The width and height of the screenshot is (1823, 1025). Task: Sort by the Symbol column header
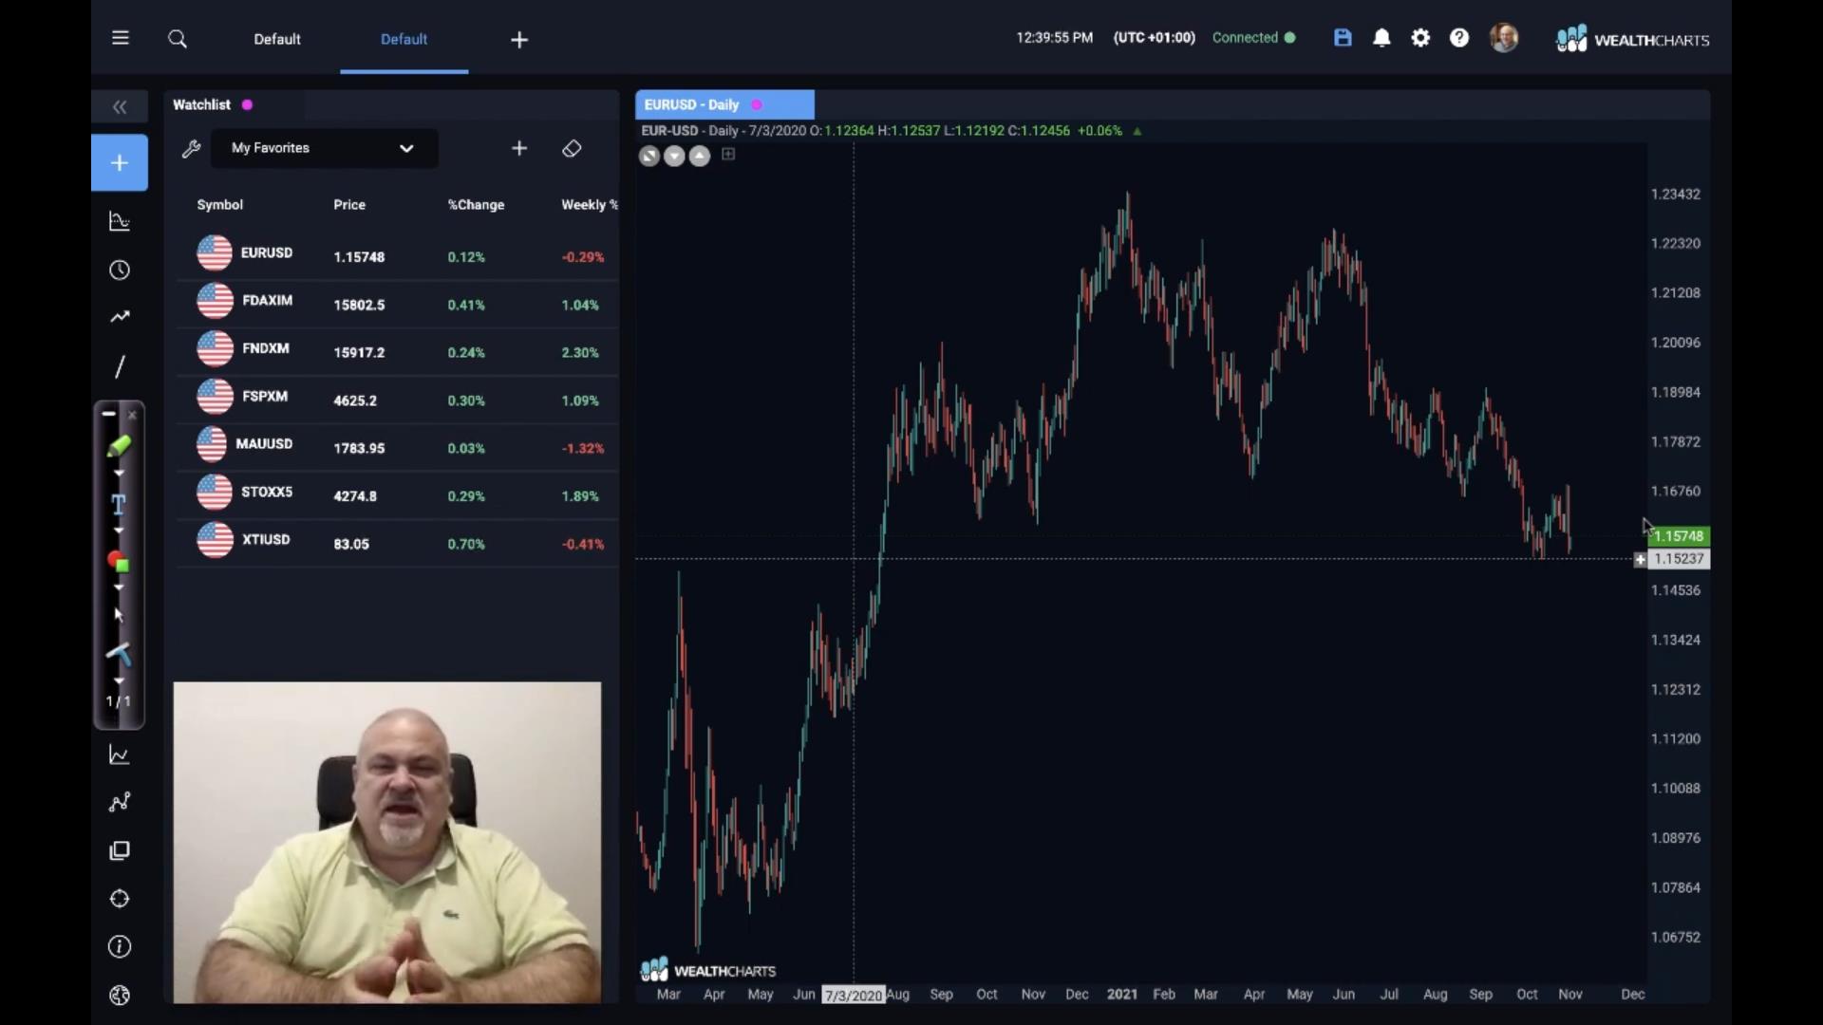point(219,205)
